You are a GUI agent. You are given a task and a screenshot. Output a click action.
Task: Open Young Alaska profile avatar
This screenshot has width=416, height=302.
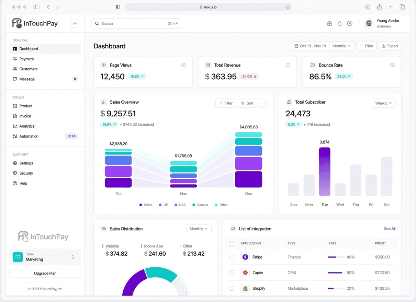(369, 23)
